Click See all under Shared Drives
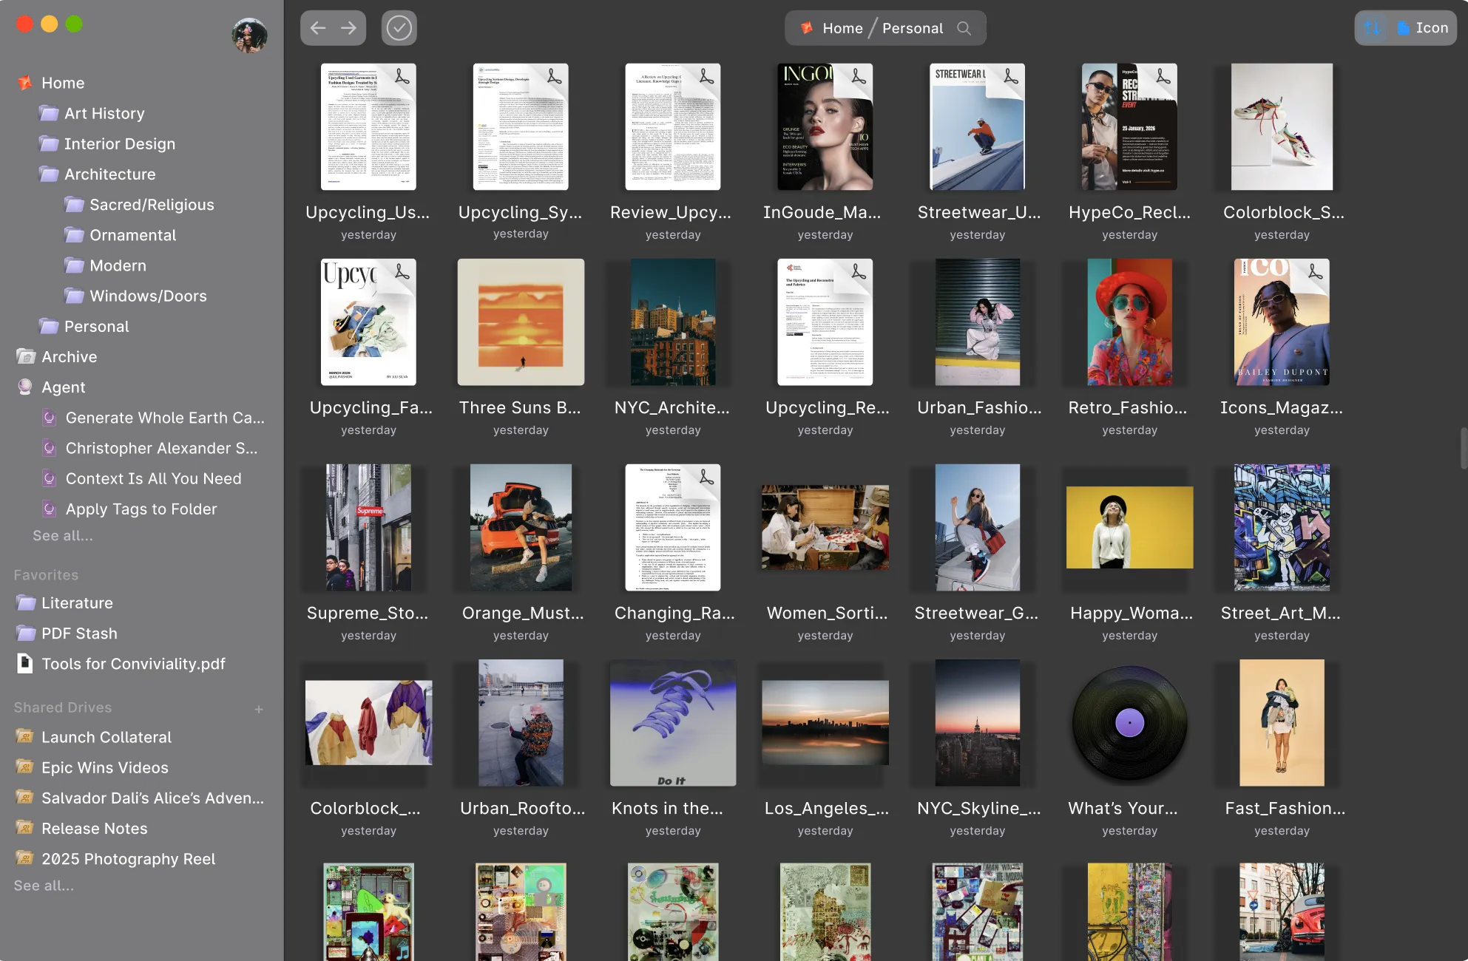The width and height of the screenshot is (1468, 961). click(44, 885)
